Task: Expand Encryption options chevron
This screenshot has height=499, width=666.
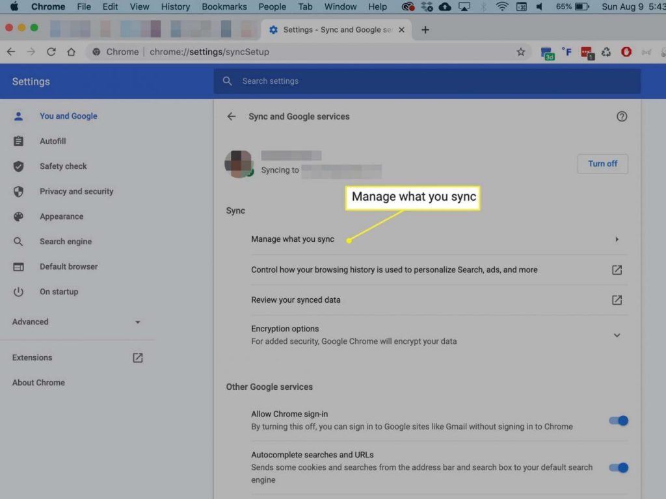Action: coord(617,335)
